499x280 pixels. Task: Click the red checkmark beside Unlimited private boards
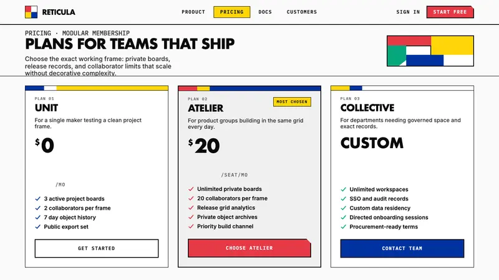click(x=191, y=189)
